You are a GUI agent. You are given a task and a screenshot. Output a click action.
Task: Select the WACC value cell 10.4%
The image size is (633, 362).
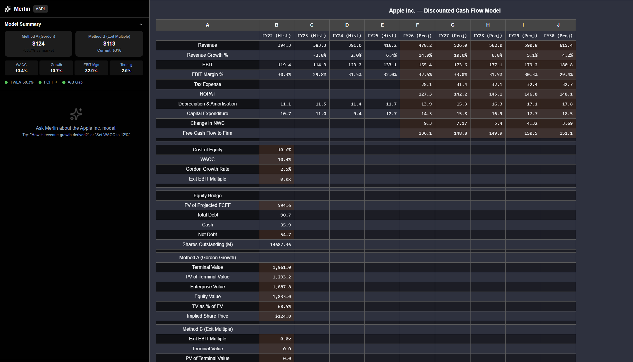click(x=276, y=160)
